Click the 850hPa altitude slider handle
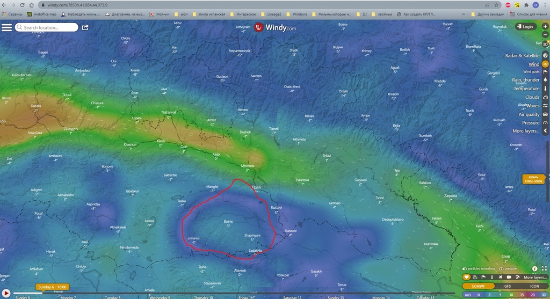The height and width of the screenshot is (299, 550). (533, 179)
